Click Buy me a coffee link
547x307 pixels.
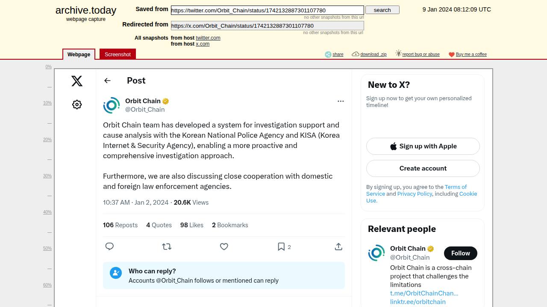[471, 55]
